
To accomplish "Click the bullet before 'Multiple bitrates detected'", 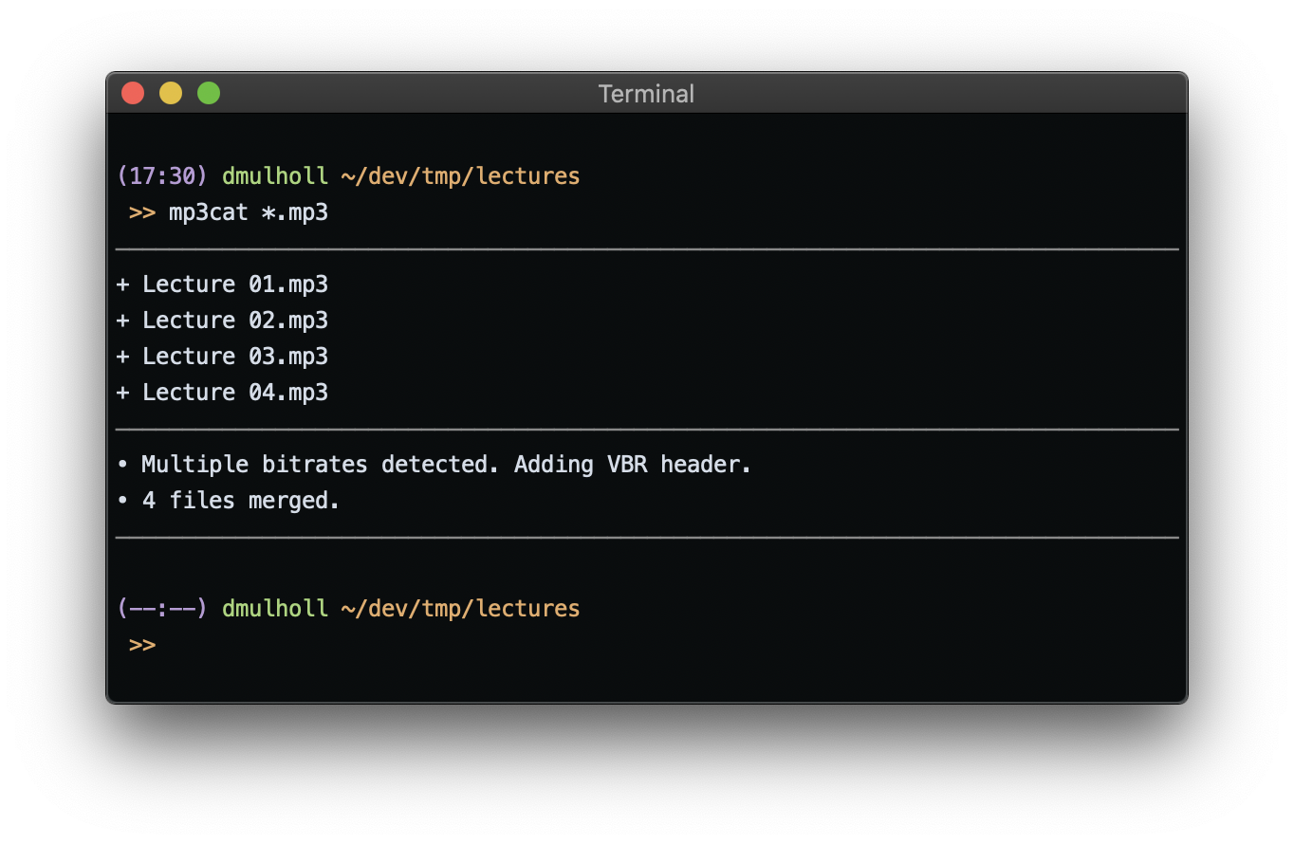I will pyautogui.click(x=122, y=466).
